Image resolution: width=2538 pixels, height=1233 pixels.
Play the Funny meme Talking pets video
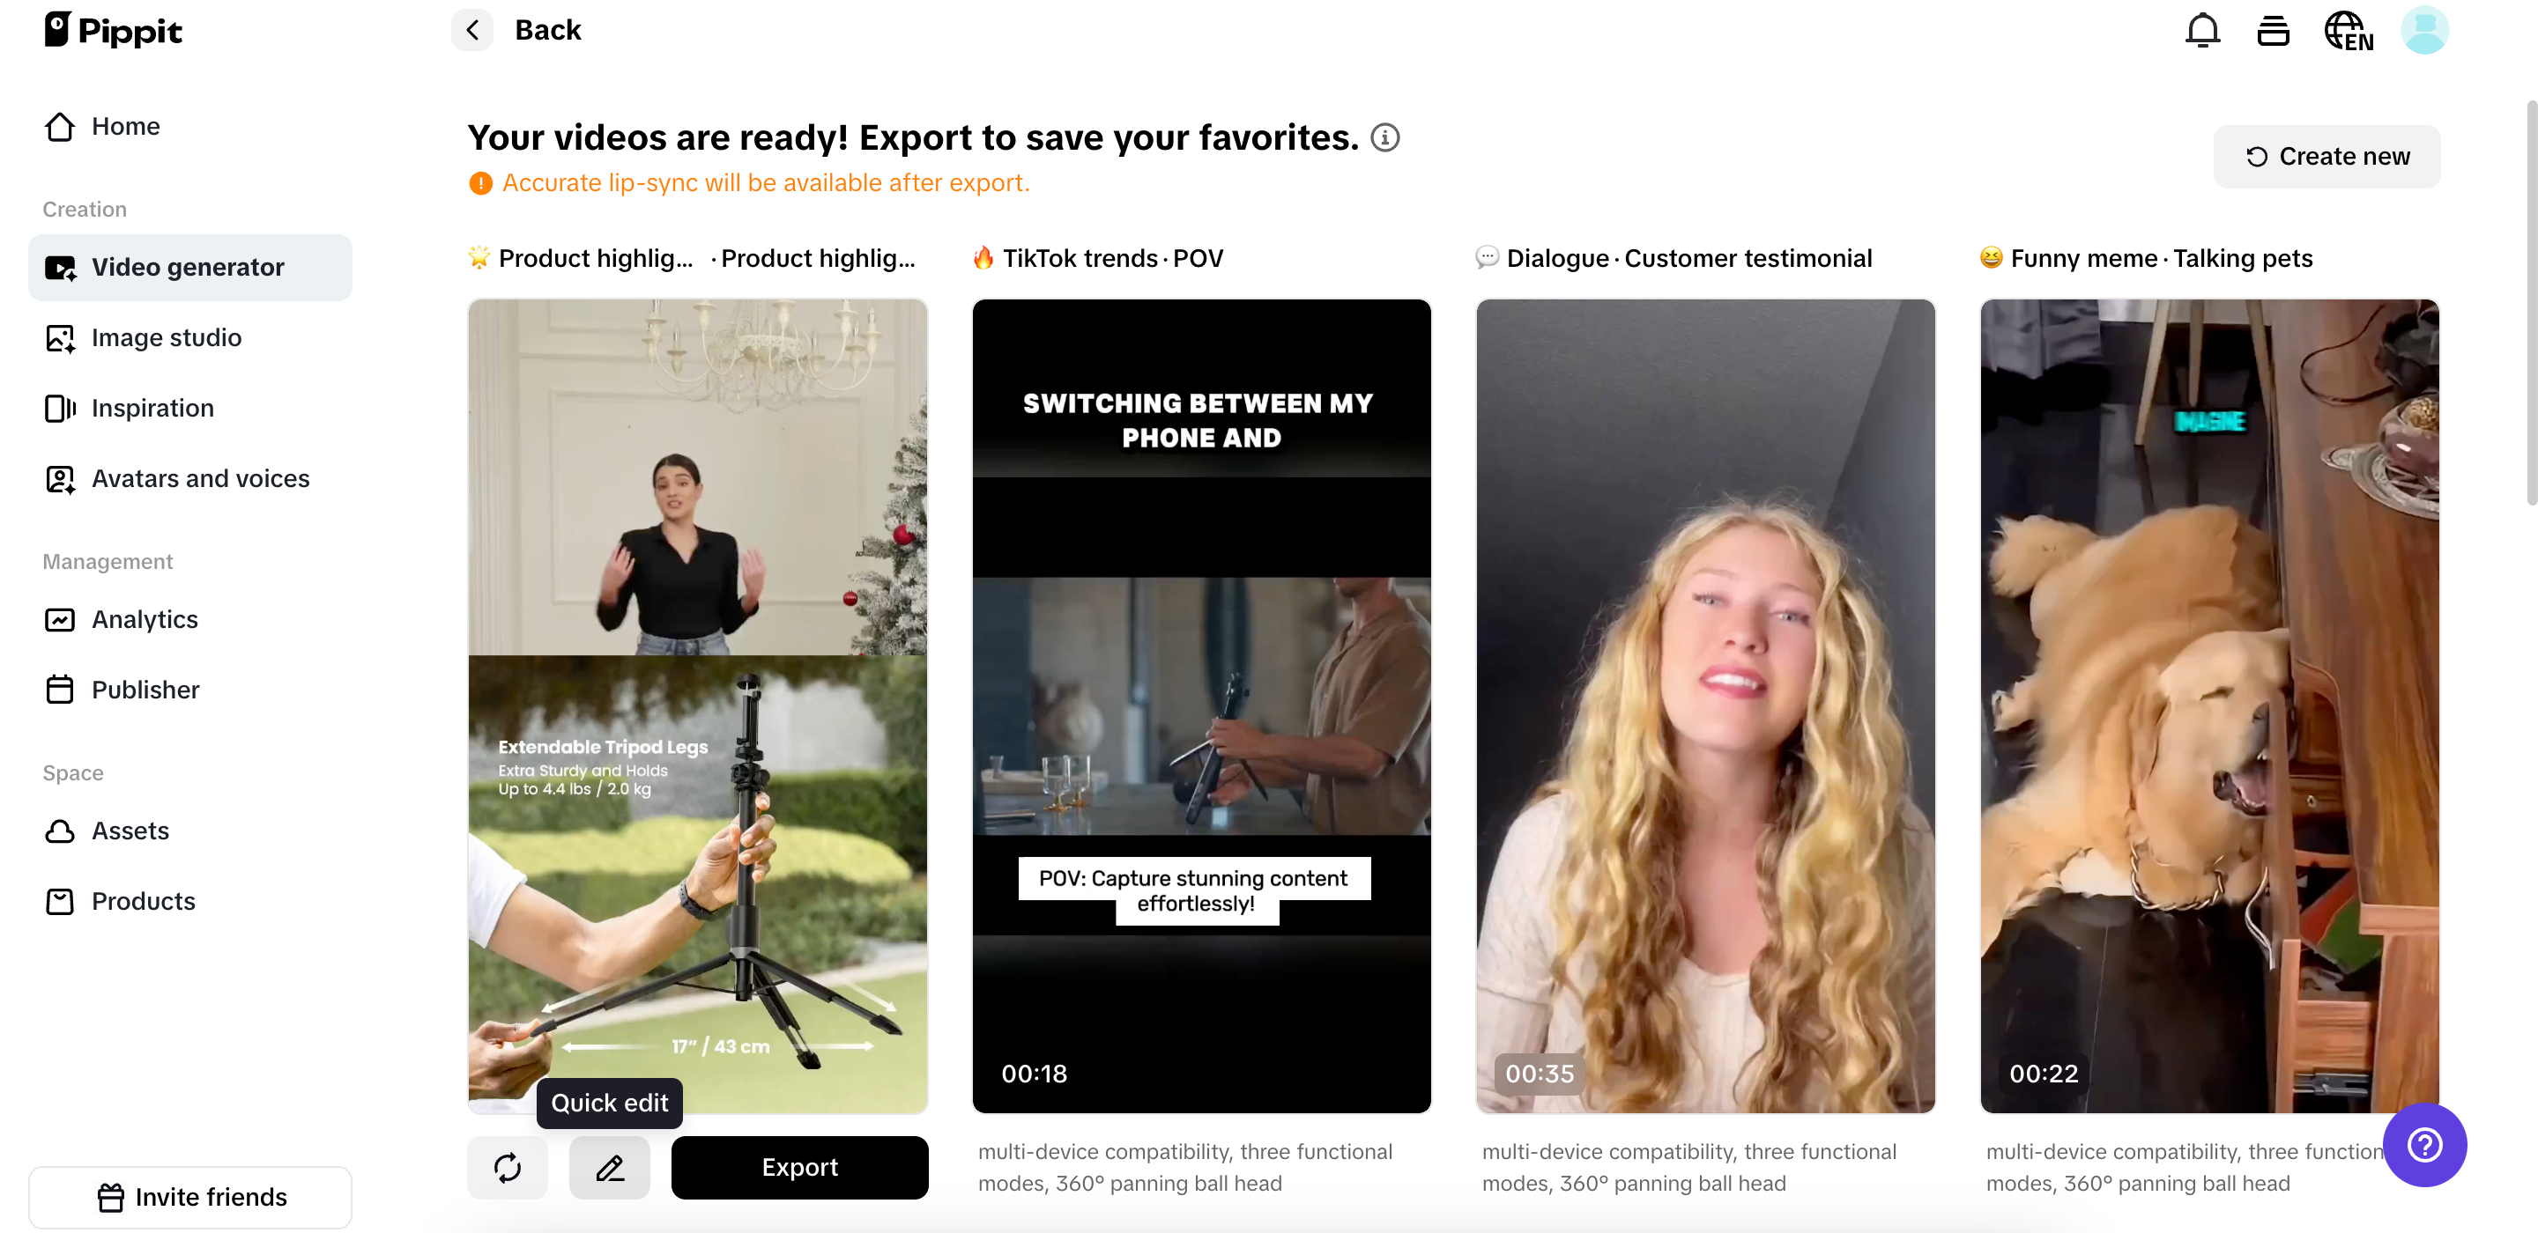click(2209, 705)
